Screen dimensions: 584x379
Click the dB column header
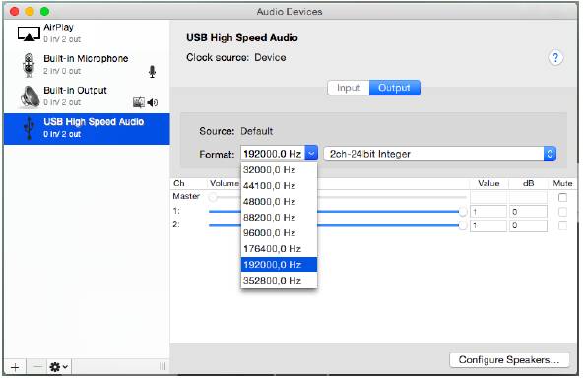tap(528, 183)
